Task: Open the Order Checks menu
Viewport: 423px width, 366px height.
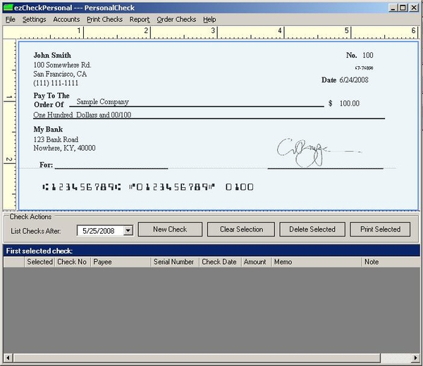Action: click(x=176, y=20)
